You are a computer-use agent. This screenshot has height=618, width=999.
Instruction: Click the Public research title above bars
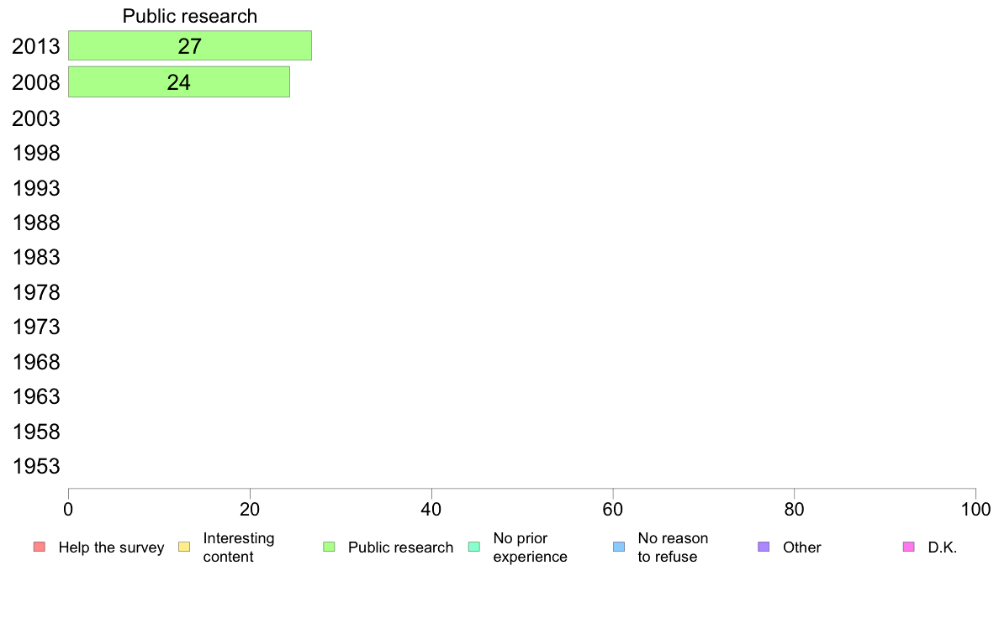190,16
